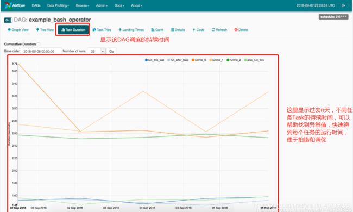353x212 pixels.
Task: Click the Delete circle icon
Action: pos(236,29)
